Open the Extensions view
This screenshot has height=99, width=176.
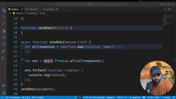click(x=3, y=31)
